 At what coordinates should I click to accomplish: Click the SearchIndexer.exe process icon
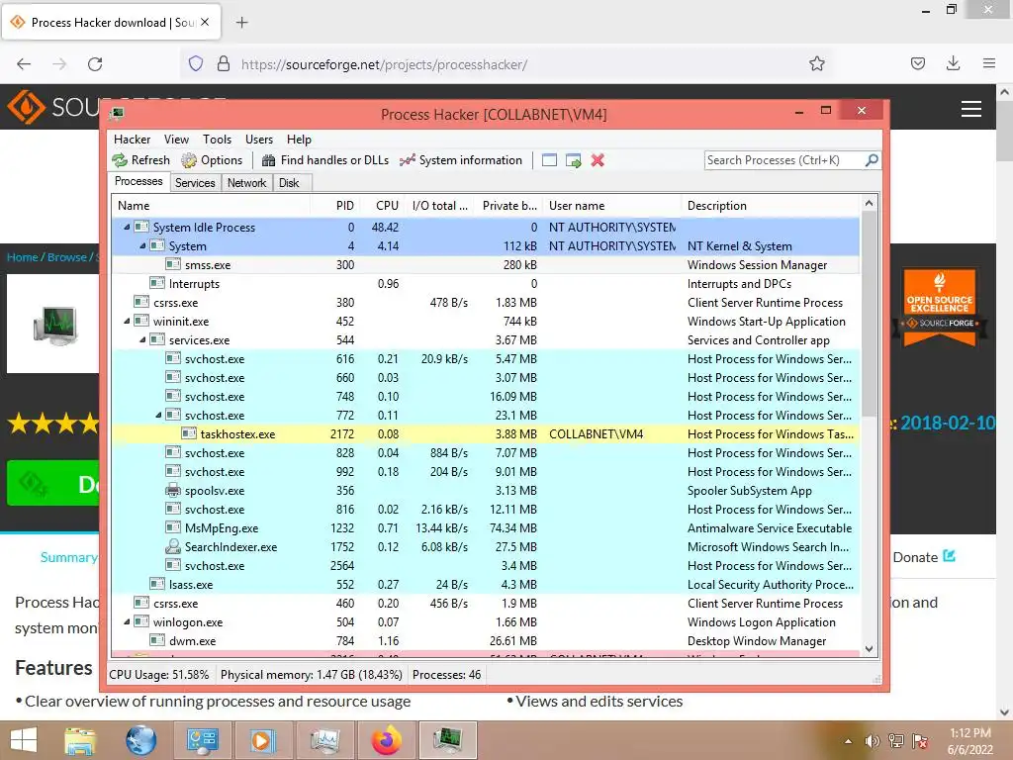point(173,546)
